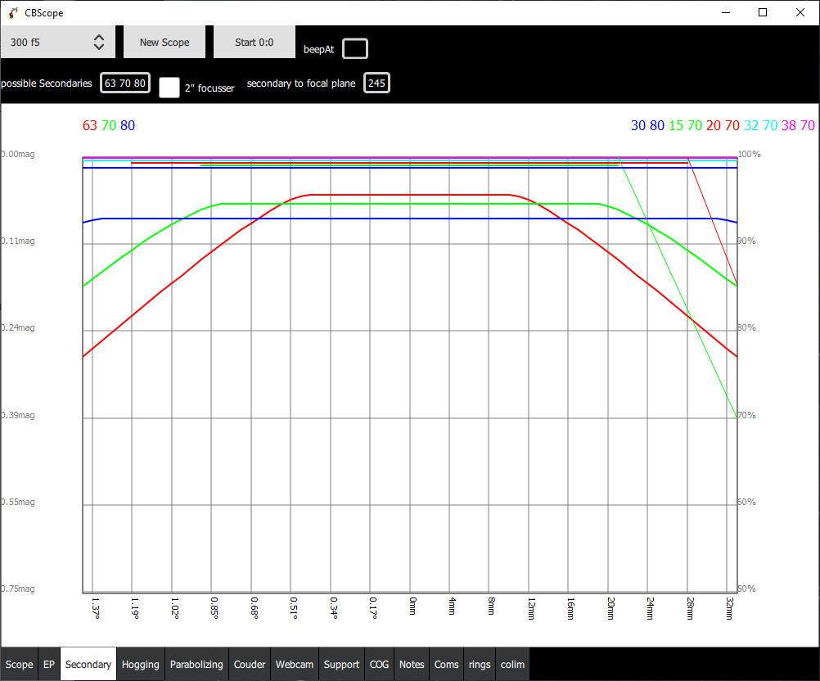Edit the possible Secondaries field 63 70 80
This screenshot has height=681, width=820.
(x=125, y=83)
